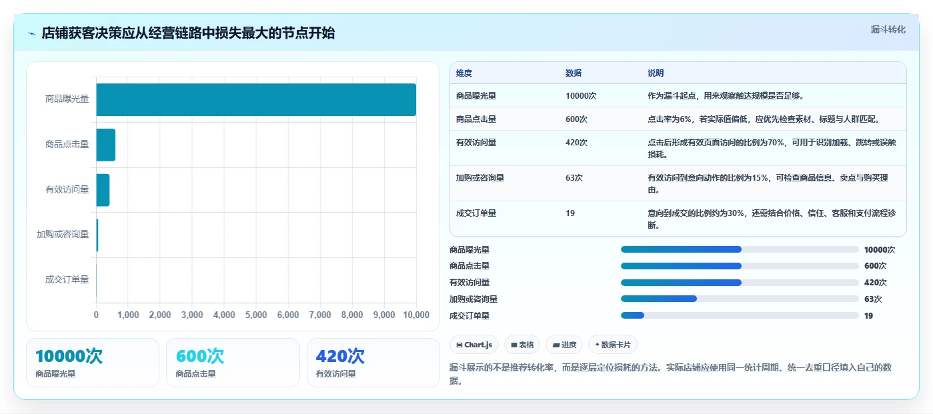
Task: Click the 有效访问量 bar in the chart
Action: click(x=103, y=190)
